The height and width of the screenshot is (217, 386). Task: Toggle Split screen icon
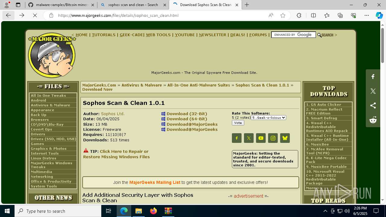tap(313, 15)
